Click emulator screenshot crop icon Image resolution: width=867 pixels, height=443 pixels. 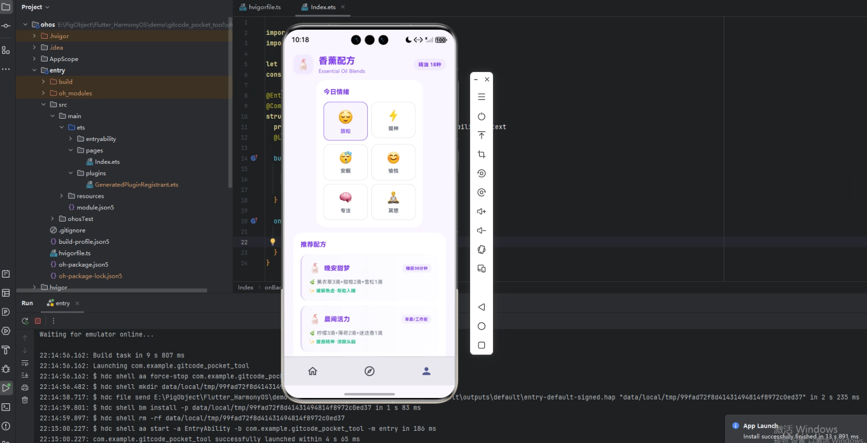[481, 154]
